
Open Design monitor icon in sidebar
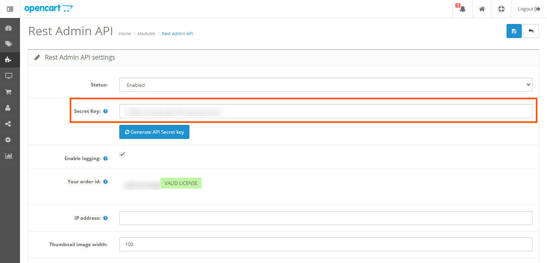click(x=8, y=76)
